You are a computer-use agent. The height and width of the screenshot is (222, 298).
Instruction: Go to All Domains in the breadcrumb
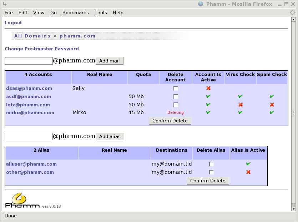(32, 36)
